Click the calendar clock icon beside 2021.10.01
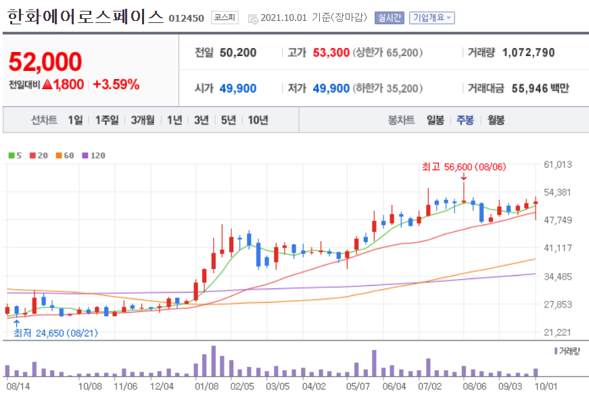This screenshot has width=589, height=400. click(x=253, y=18)
